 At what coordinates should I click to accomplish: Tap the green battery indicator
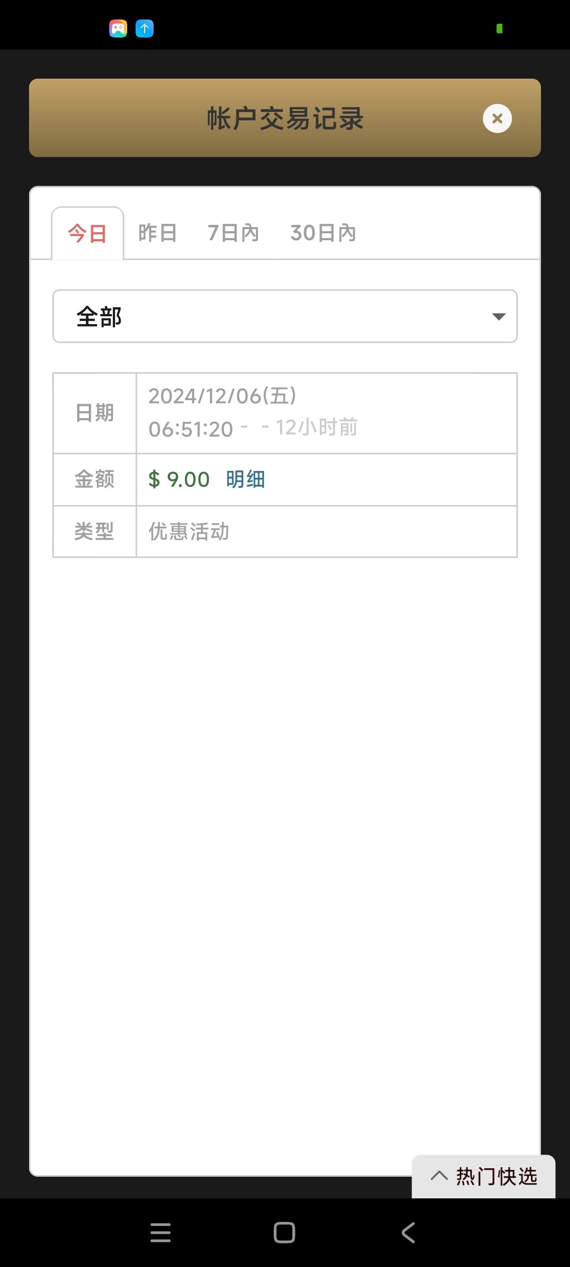point(499,29)
